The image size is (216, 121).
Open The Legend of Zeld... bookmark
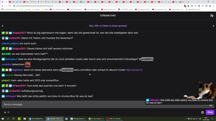point(143,10)
